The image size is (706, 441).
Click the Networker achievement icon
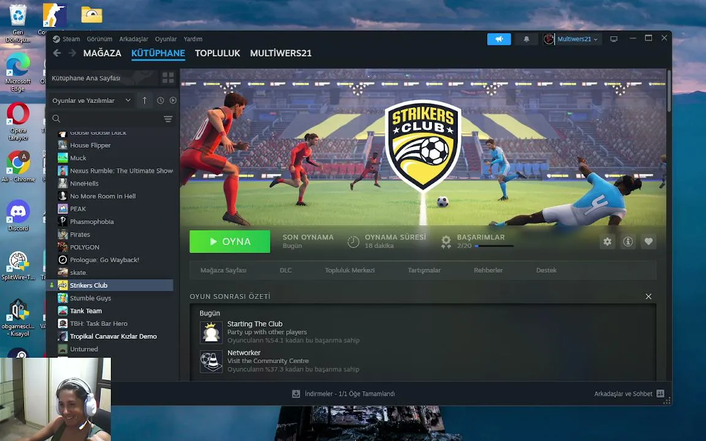tap(211, 361)
